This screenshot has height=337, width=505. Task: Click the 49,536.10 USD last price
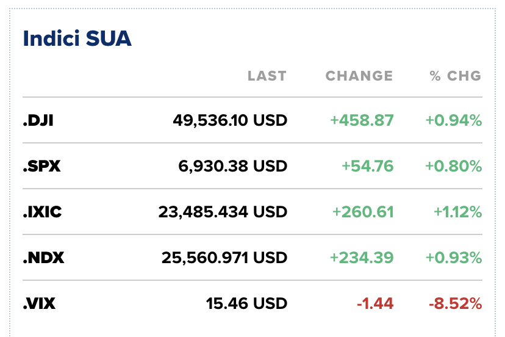[230, 120]
